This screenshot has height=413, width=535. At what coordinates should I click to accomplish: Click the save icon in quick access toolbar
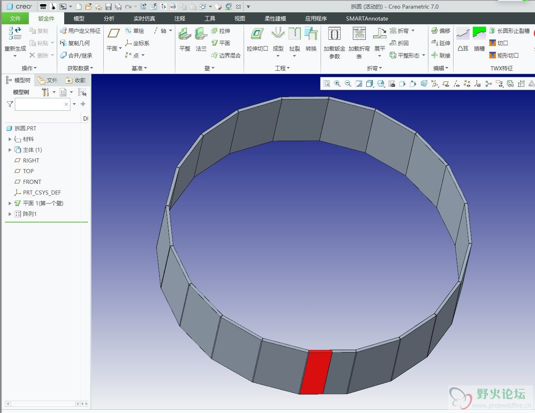click(x=108, y=7)
